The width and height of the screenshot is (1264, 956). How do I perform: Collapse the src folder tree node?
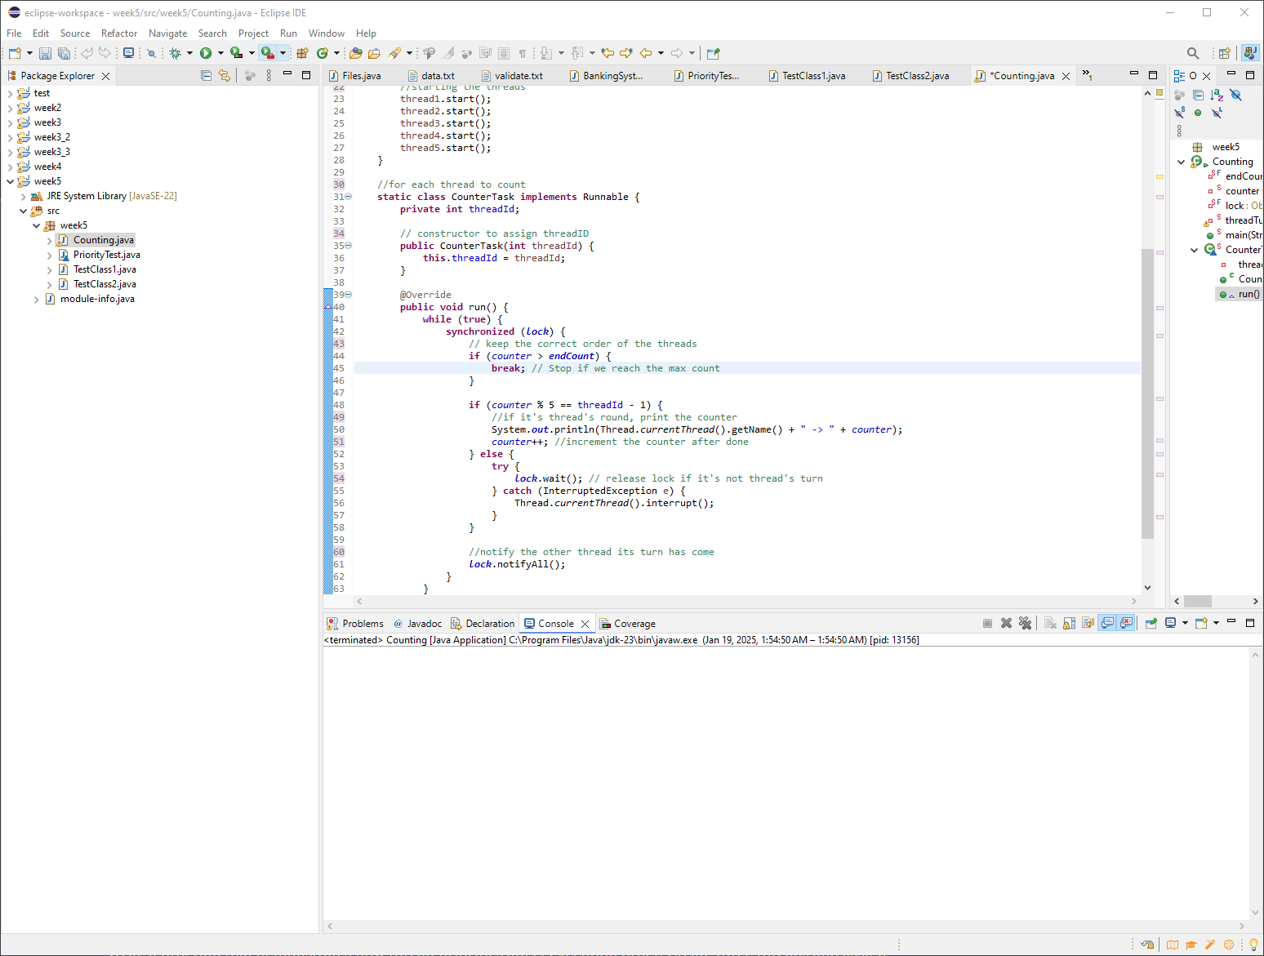(23, 211)
